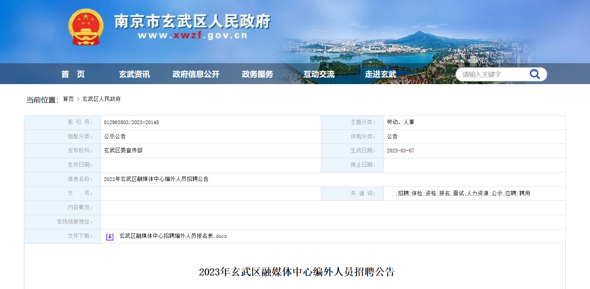The image size is (590, 289).
Task: Click the magnifying glass search icon
Action: (535, 74)
